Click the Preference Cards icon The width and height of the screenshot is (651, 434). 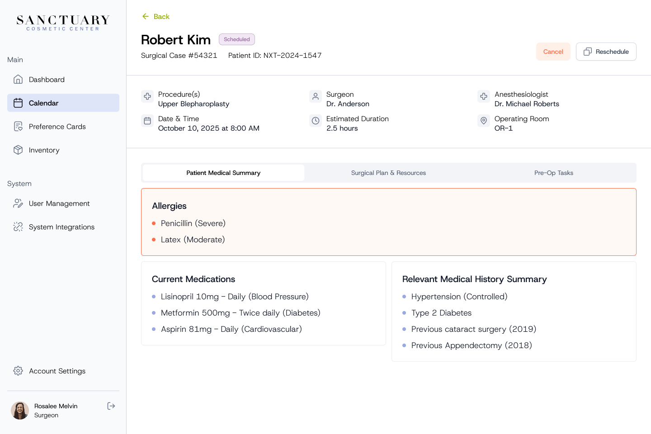point(18,127)
